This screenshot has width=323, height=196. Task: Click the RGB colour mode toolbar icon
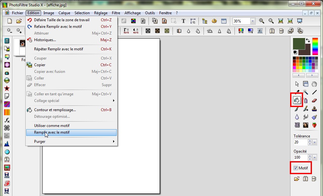[x=133, y=21]
